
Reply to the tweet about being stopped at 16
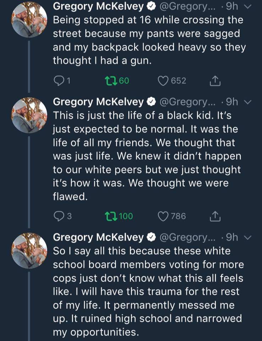tap(58, 81)
